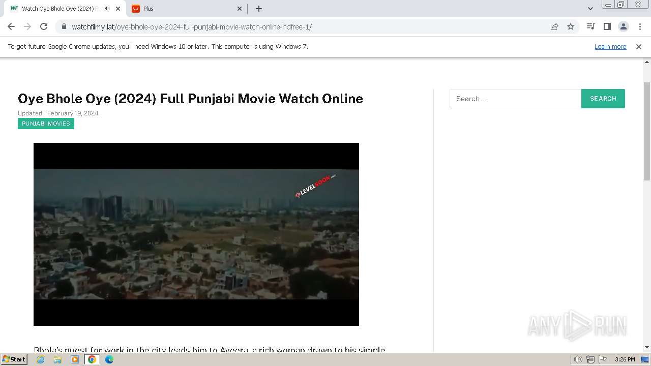Dismiss the Chrome update notification bar

[639, 47]
